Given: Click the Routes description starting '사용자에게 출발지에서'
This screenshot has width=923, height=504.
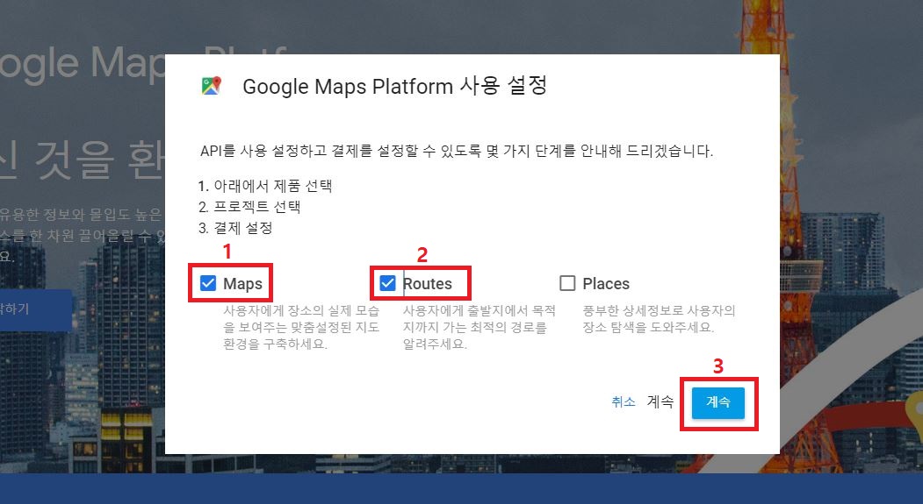Looking at the screenshot, I should (x=480, y=327).
